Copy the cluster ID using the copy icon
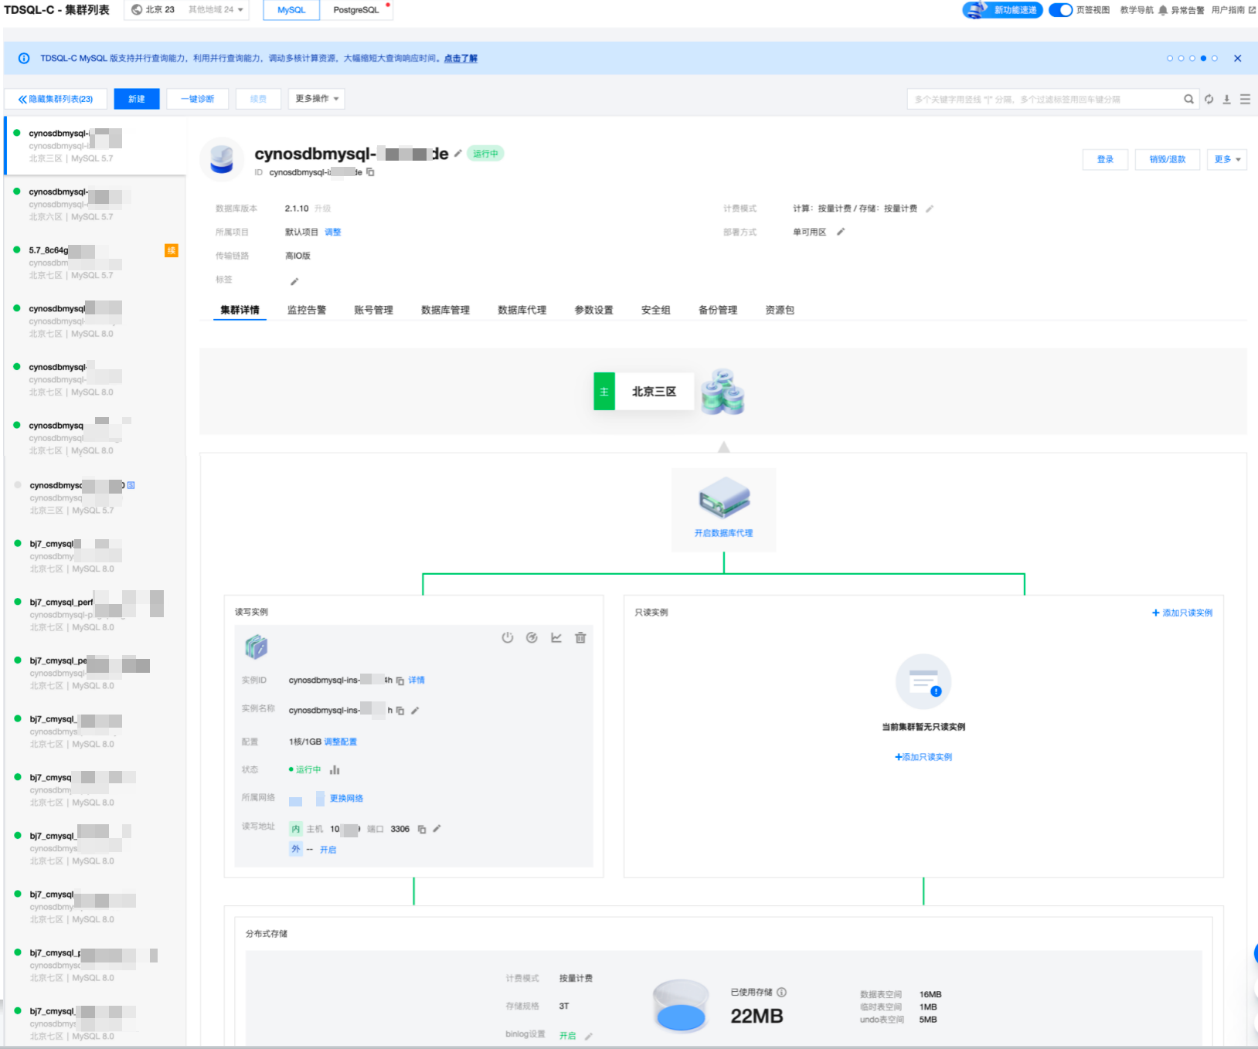 pyautogui.click(x=371, y=172)
